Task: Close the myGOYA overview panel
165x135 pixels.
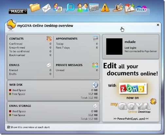Action: point(158,25)
